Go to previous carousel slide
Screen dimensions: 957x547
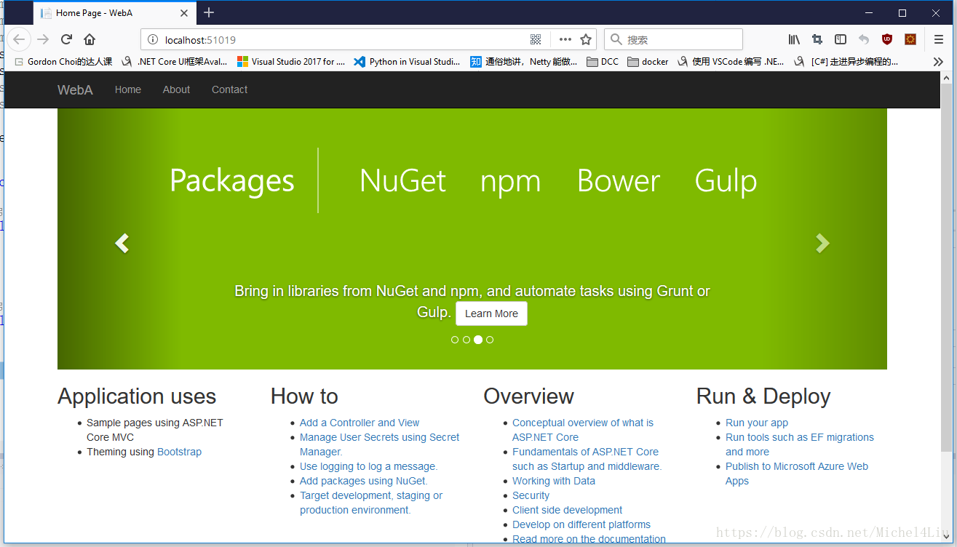[122, 243]
